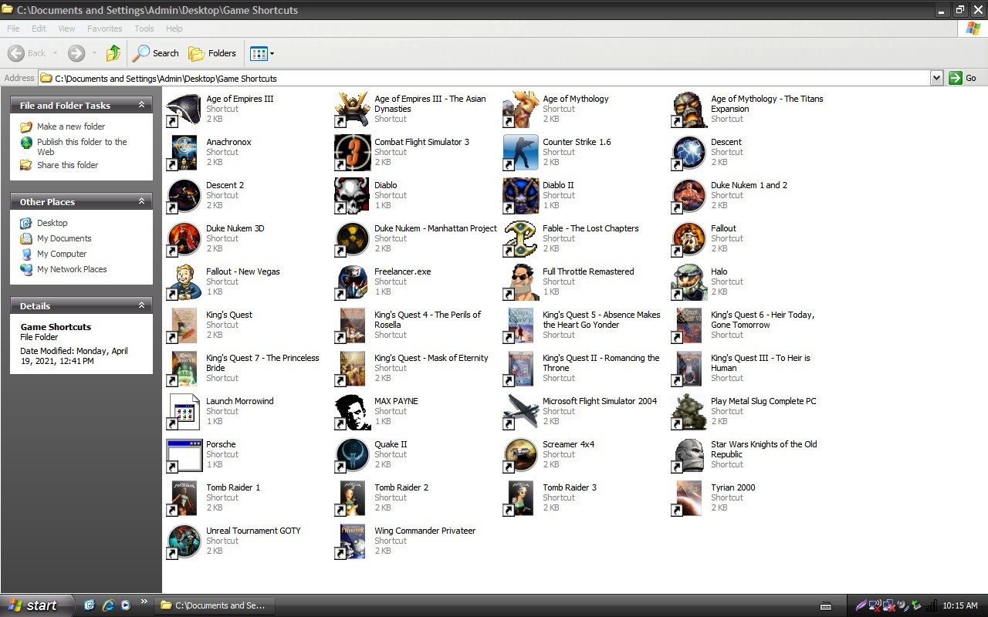Image resolution: width=988 pixels, height=617 pixels.
Task: Select the Fallout - New Vegas icon
Action: pos(184,282)
